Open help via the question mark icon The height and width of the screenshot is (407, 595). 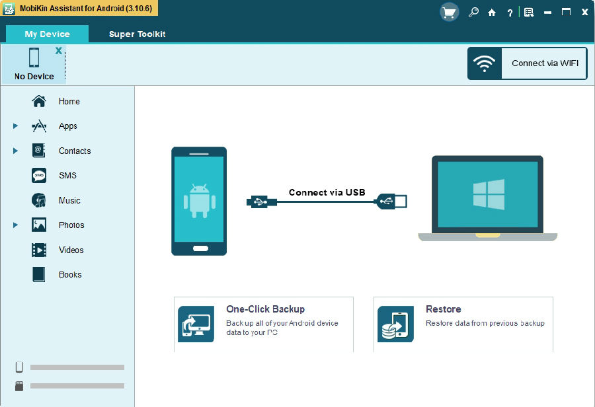(x=510, y=12)
